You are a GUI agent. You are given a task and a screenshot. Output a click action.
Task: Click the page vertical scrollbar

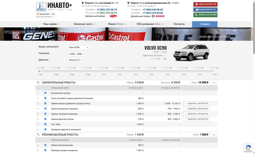[x=254, y=28]
